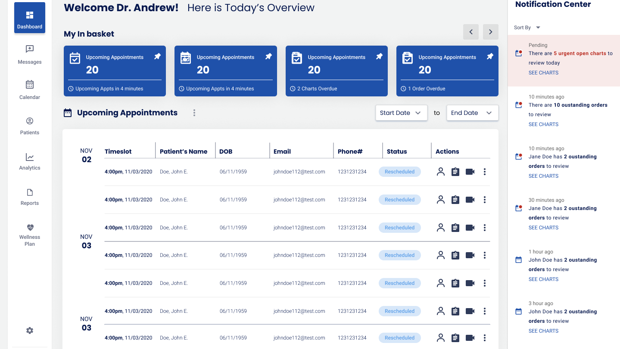The image size is (620, 349).
Task: Open settings gear in sidebar
Action: (30, 330)
